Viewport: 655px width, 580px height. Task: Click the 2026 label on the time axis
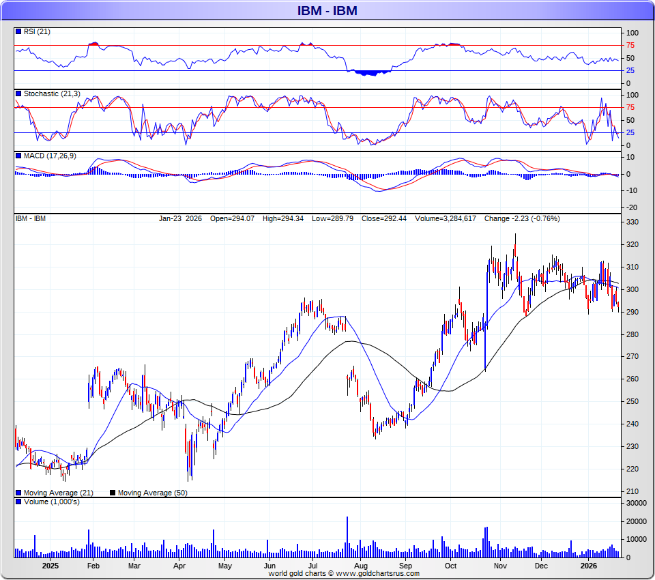(588, 566)
